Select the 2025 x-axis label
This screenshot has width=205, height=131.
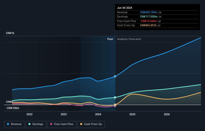pos(132,114)
